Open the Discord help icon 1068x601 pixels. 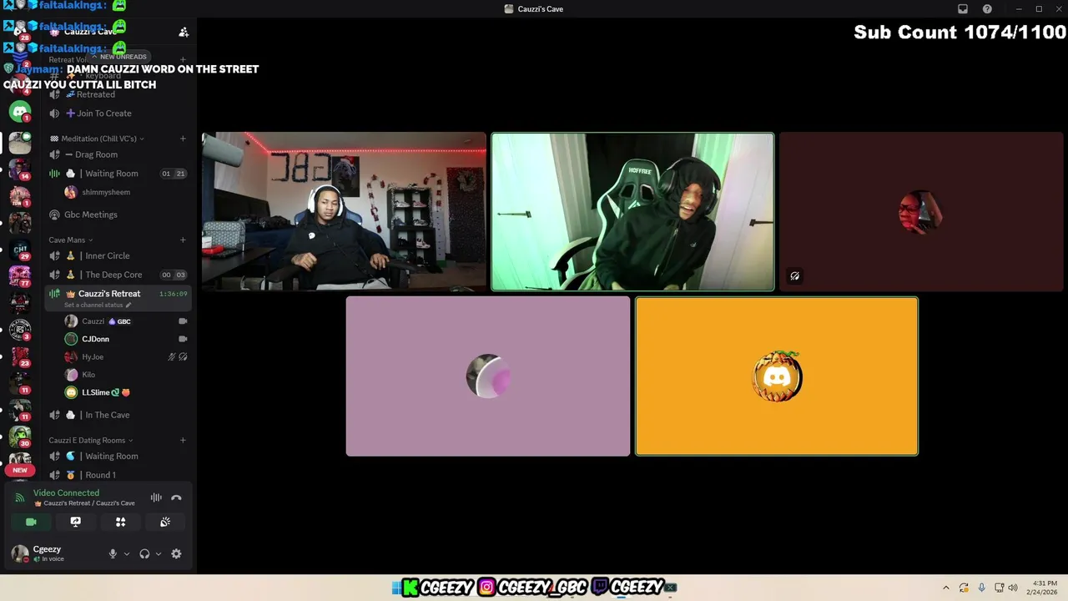(987, 9)
